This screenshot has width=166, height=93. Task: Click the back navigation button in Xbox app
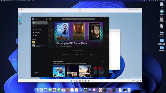pyautogui.click(x=50, y=19)
